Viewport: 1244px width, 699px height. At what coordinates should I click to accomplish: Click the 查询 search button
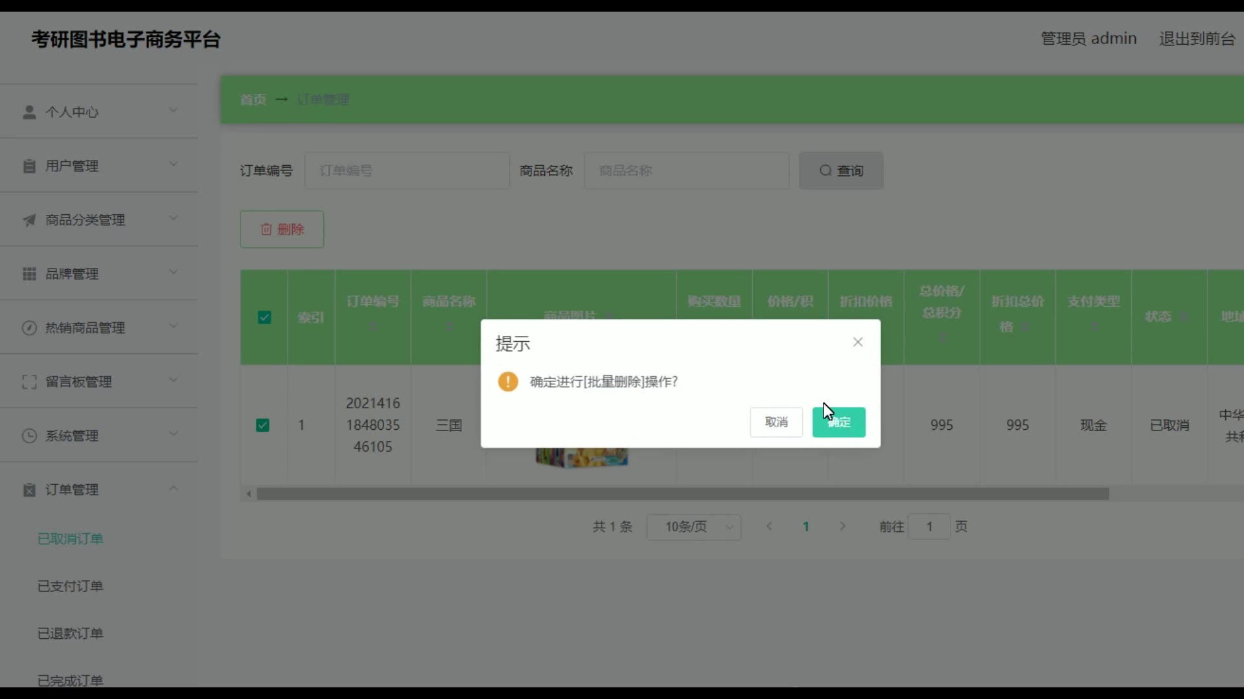tap(841, 171)
